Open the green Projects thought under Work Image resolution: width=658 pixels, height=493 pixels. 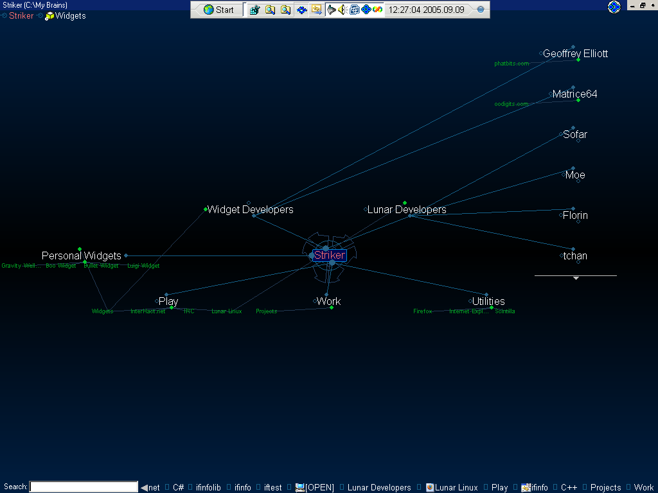tap(267, 311)
